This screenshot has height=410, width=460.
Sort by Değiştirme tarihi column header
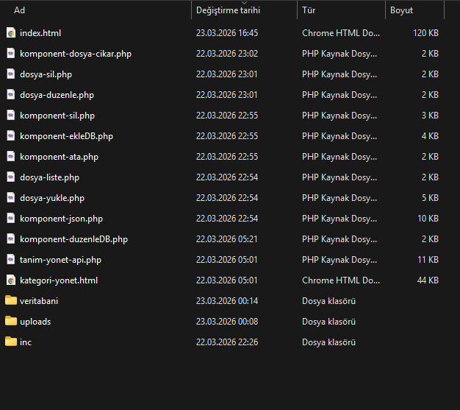pyautogui.click(x=228, y=11)
